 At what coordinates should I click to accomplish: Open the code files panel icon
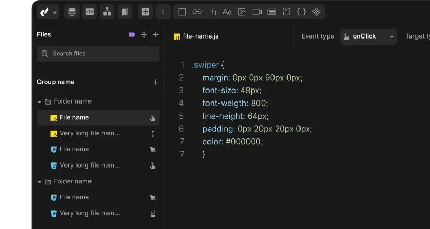coord(89,12)
